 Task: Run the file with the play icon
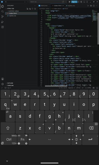[88, 6]
